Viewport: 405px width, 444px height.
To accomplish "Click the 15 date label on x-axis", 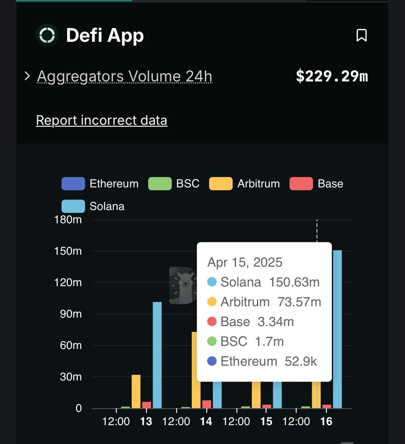I will [266, 421].
